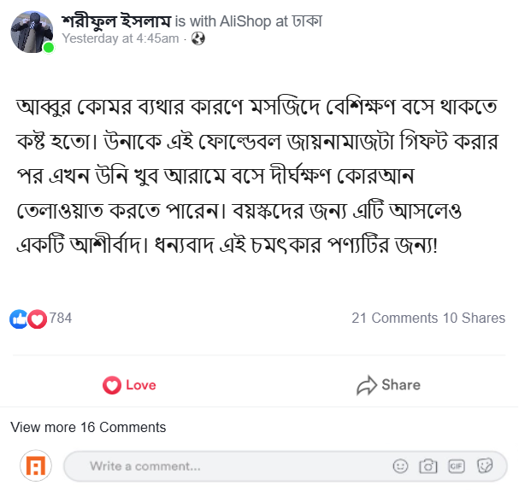Open the 'Yesterday at 4:45am' timestamp
Screen dimensions: 519x491
click(x=120, y=38)
